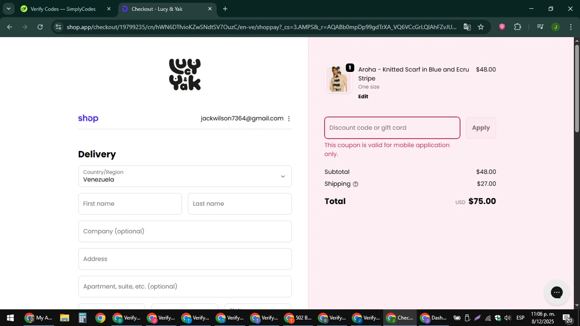Go forward to the next page

tap(25, 27)
